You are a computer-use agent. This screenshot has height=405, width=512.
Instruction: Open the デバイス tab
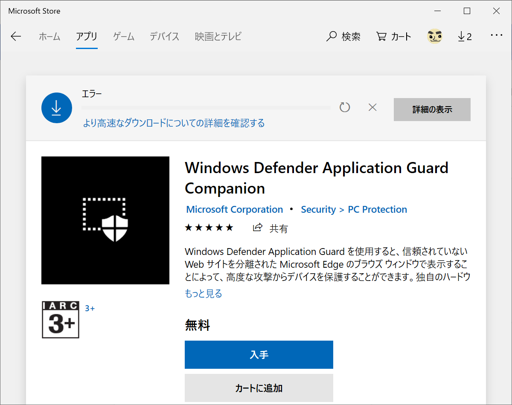point(164,37)
